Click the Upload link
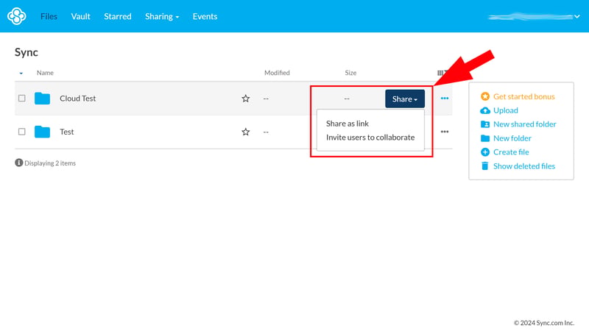Screen dimensions: 589x331 click(505, 110)
